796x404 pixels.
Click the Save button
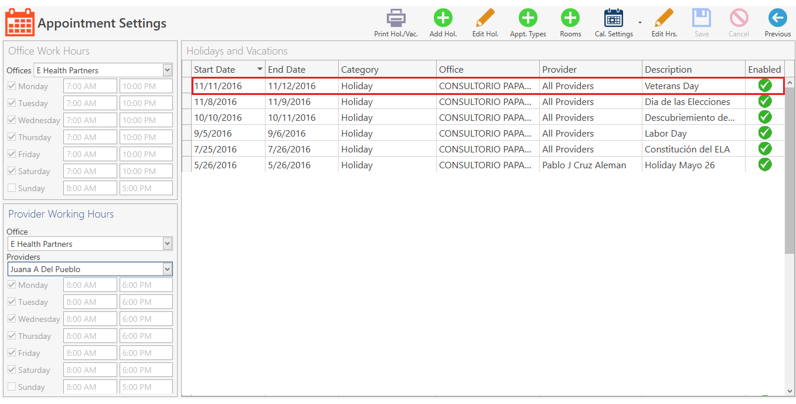coord(702,18)
